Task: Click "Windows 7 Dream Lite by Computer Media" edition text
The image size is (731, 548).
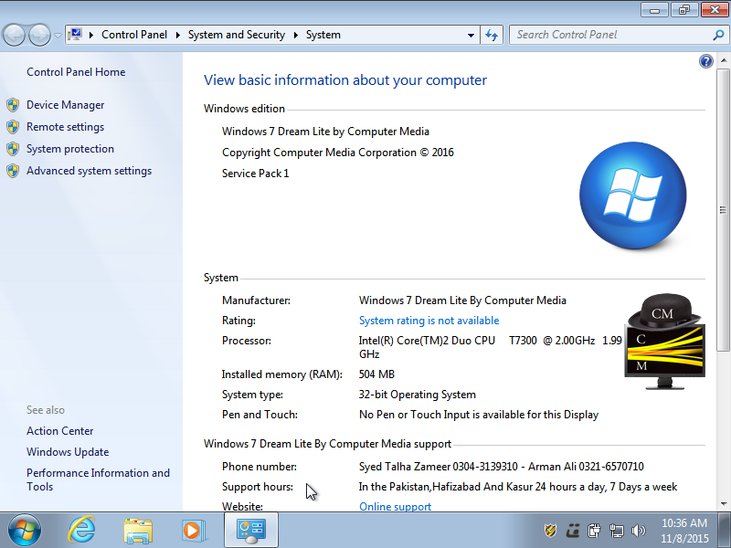Action: pyautogui.click(x=325, y=132)
